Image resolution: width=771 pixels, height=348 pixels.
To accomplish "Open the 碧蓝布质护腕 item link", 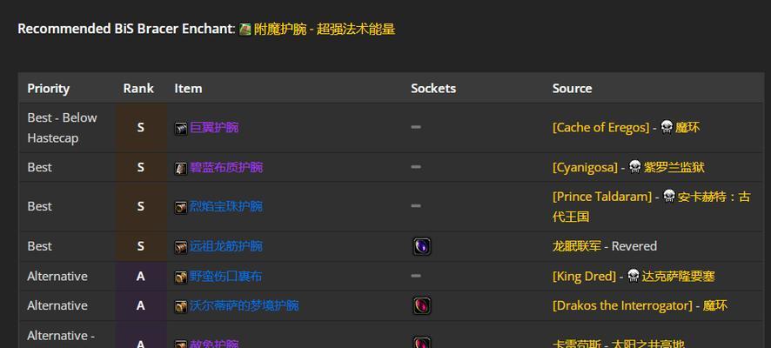I will tap(226, 168).
